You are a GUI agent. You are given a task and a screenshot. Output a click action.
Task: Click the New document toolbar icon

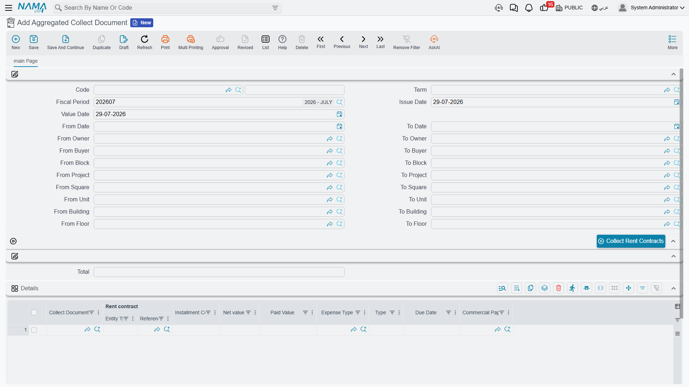click(16, 42)
